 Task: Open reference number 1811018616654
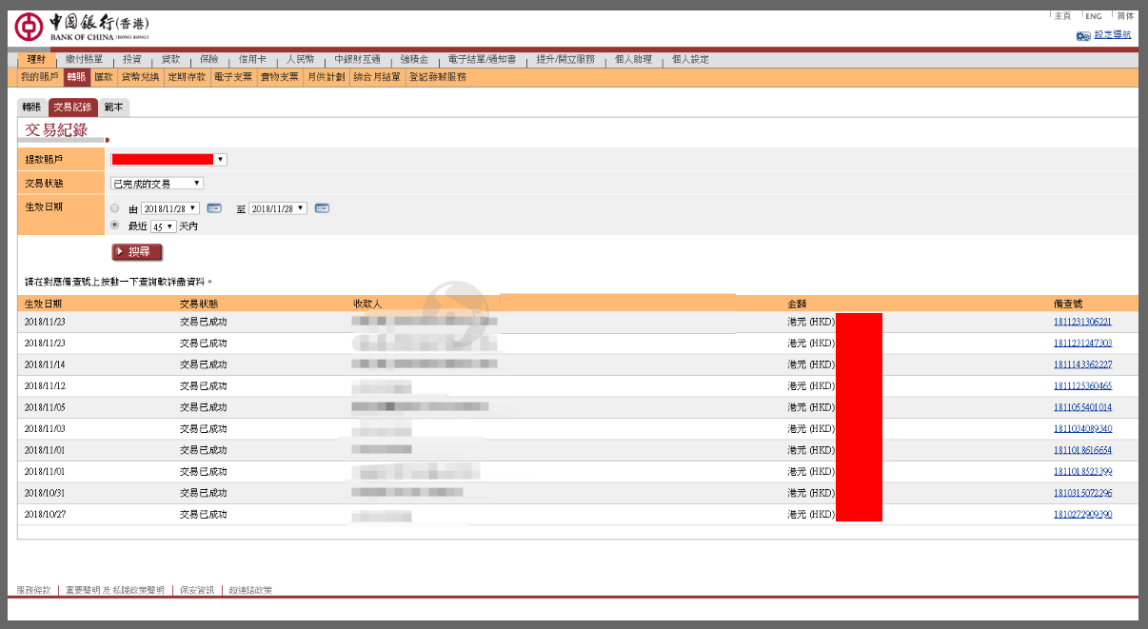(1082, 450)
